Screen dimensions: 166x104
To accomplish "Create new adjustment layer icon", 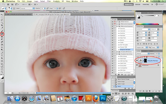I will tap(150, 91).
